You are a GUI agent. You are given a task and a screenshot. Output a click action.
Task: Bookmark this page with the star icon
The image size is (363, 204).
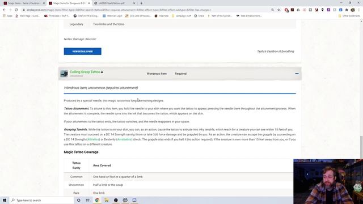pyautogui.click(x=278, y=10)
